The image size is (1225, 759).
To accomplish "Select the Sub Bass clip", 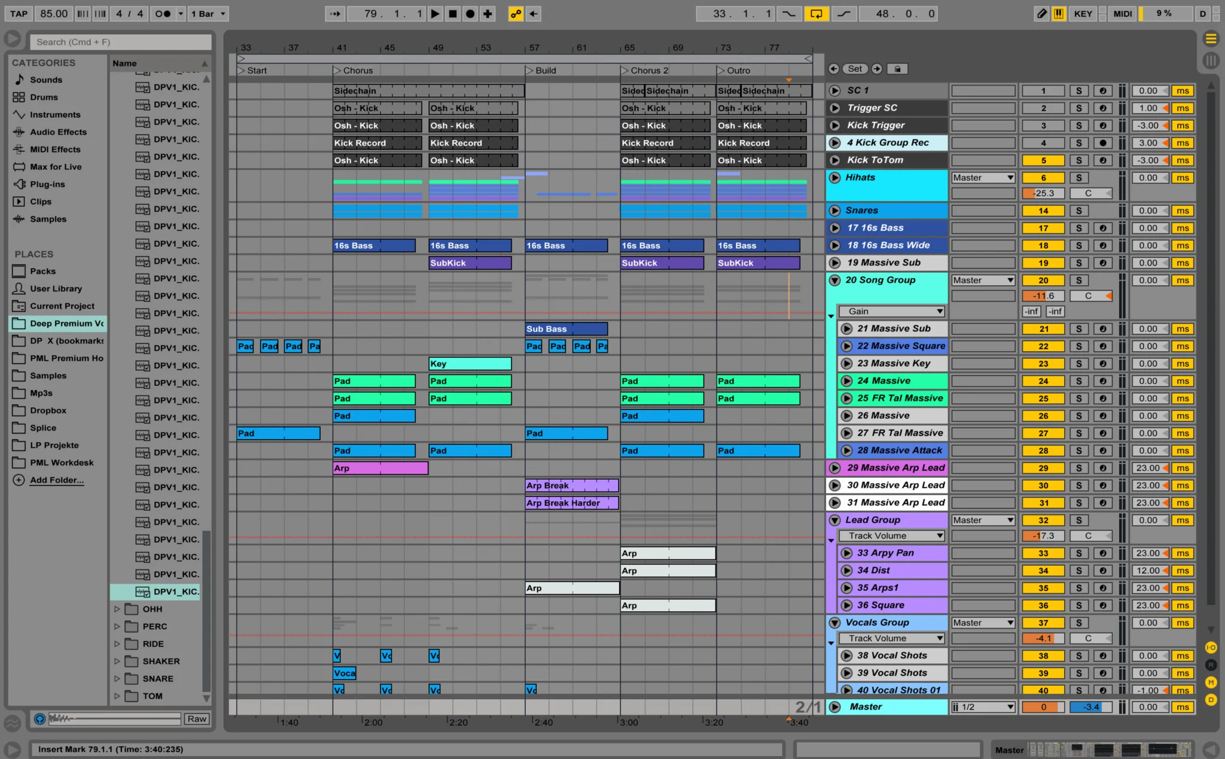I will tap(566, 329).
